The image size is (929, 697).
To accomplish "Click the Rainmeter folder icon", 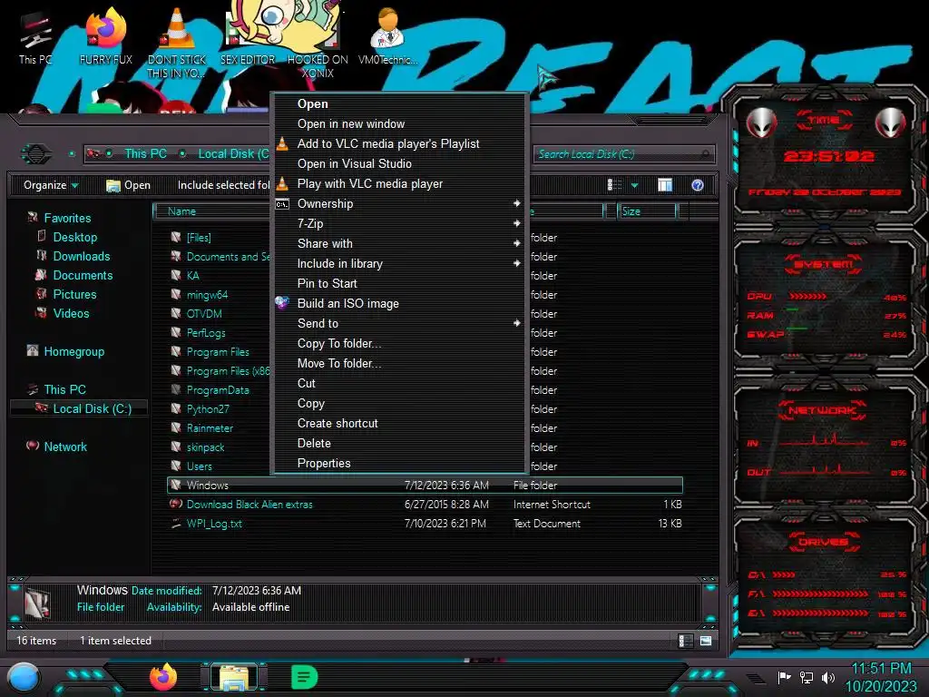I will point(175,427).
